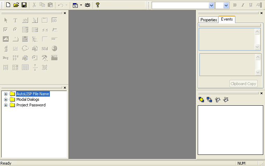The height and width of the screenshot is (166, 265).
Task: Select the Hatch control tool
Action: pyautogui.click(x=45, y=67)
